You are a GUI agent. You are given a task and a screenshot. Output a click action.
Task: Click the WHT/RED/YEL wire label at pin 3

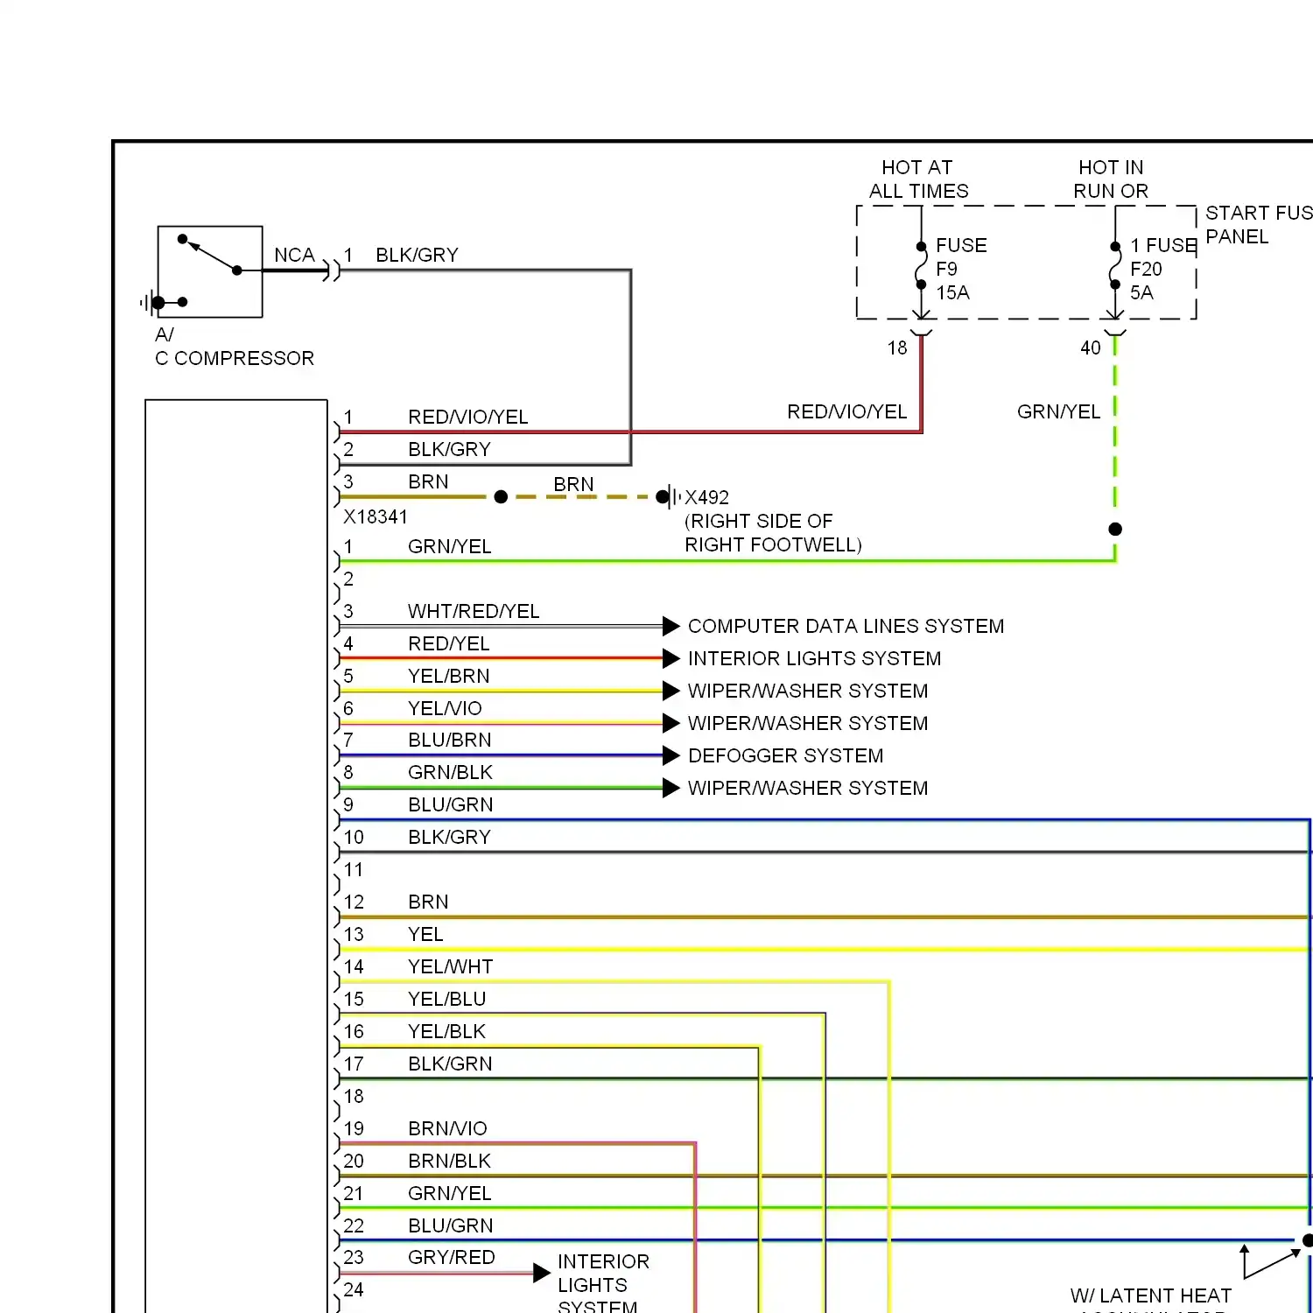coord(474,611)
